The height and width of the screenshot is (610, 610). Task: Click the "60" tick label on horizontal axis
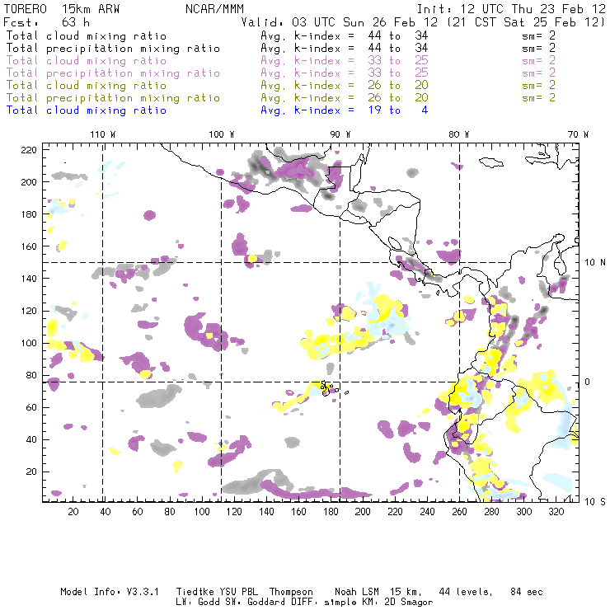[138, 512]
